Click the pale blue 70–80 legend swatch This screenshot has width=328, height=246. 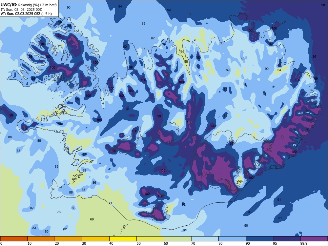coord(205,239)
